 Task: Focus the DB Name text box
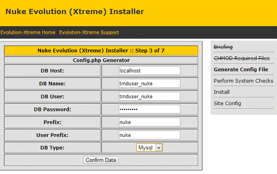pyautogui.click(x=149, y=84)
